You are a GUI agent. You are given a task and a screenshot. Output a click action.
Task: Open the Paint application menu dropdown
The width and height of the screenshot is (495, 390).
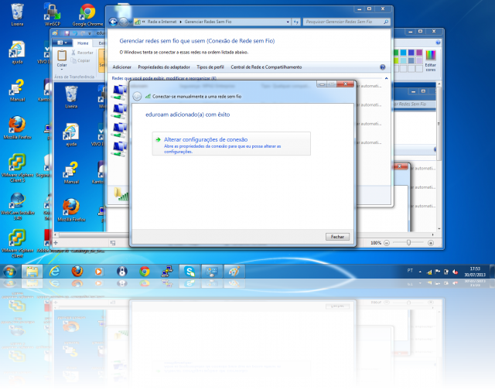click(x=62, y=43)
